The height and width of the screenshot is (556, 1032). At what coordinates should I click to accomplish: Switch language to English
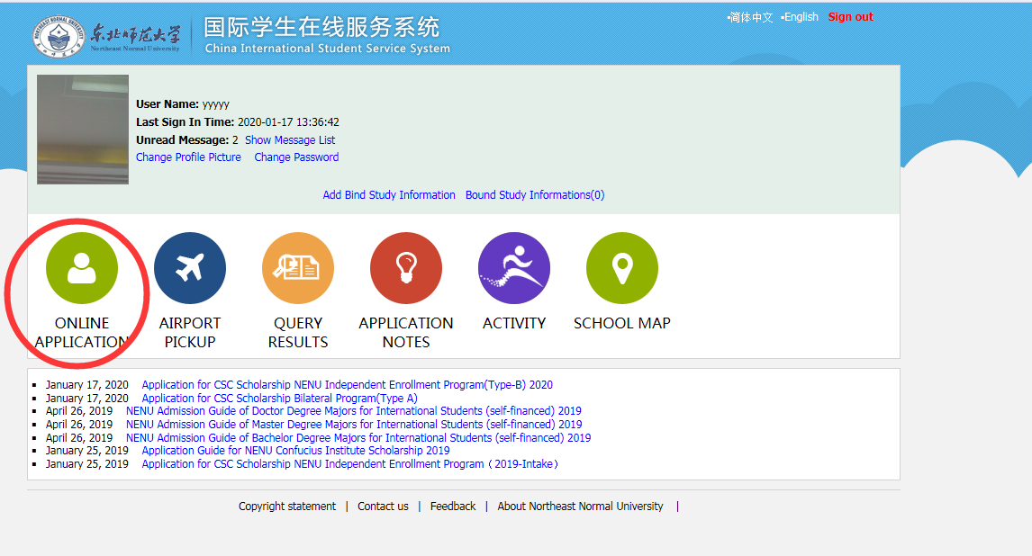[x=801, y=17]
